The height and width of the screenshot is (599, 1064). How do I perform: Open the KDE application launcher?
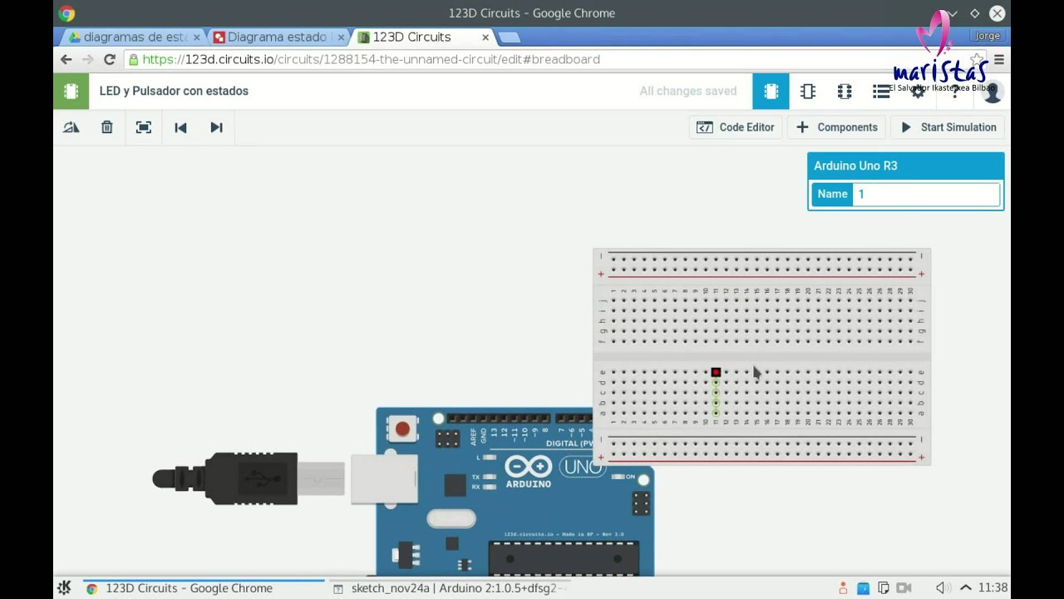[x=64, y=588]
